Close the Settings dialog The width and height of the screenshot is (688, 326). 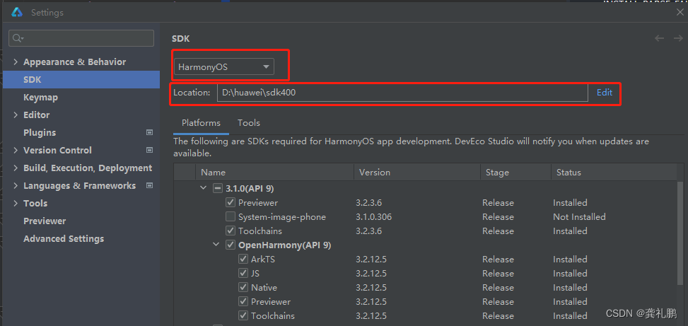pyautogui.click(x=680, y=12)
